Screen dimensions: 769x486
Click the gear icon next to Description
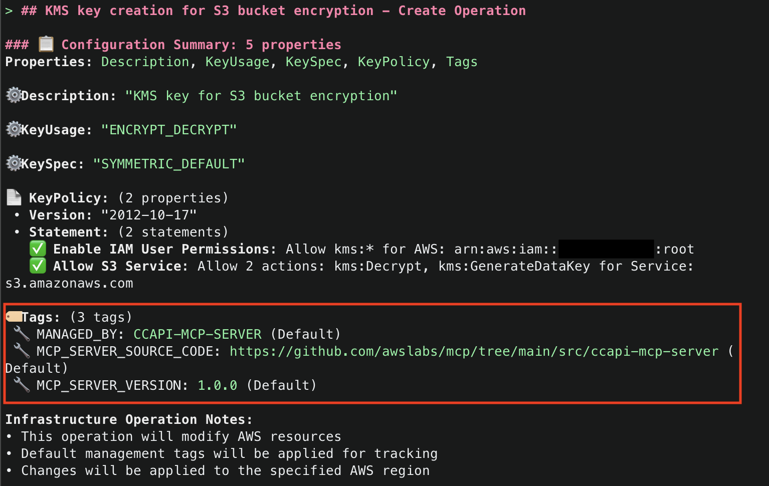click(x=14, y=95)
